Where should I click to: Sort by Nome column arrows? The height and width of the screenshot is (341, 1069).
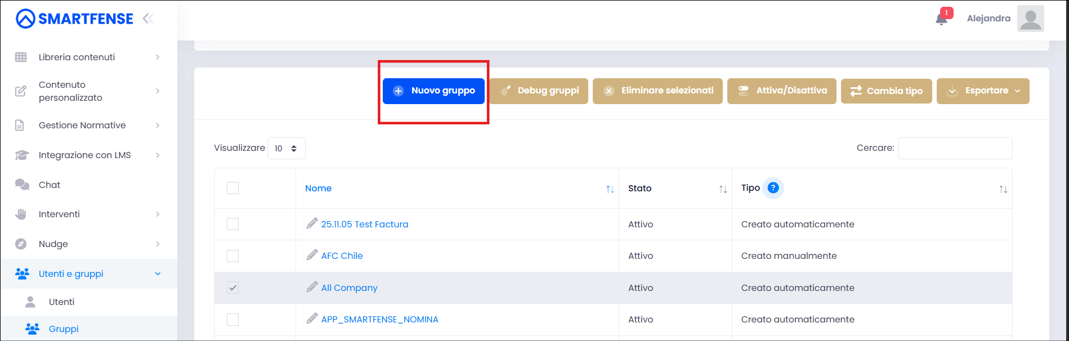coord(610,189)
